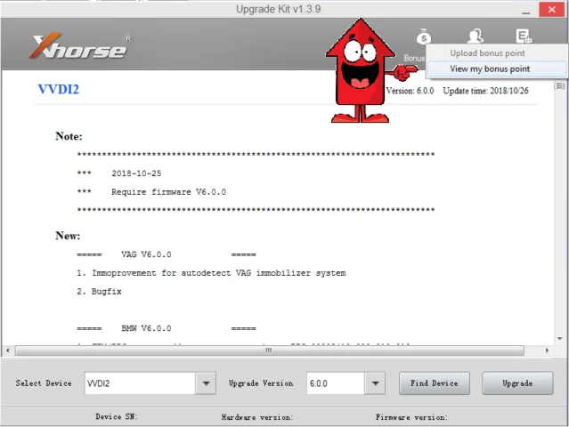Open the user account icon
Screen dimensions: 569x427
click(x=475, y=36)
